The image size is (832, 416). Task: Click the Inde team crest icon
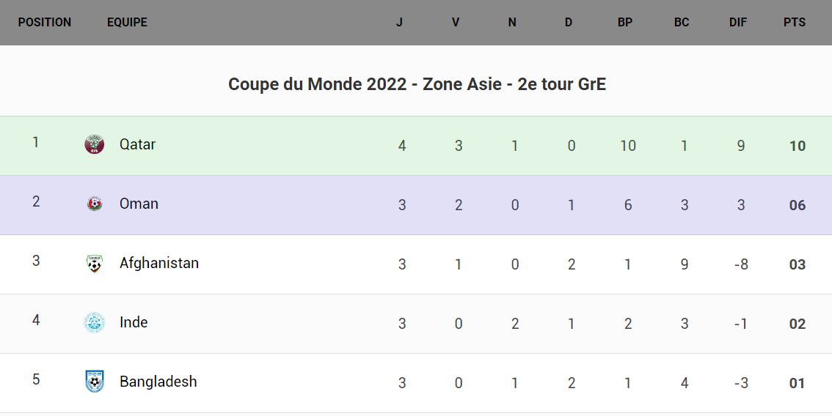[94, 322]
